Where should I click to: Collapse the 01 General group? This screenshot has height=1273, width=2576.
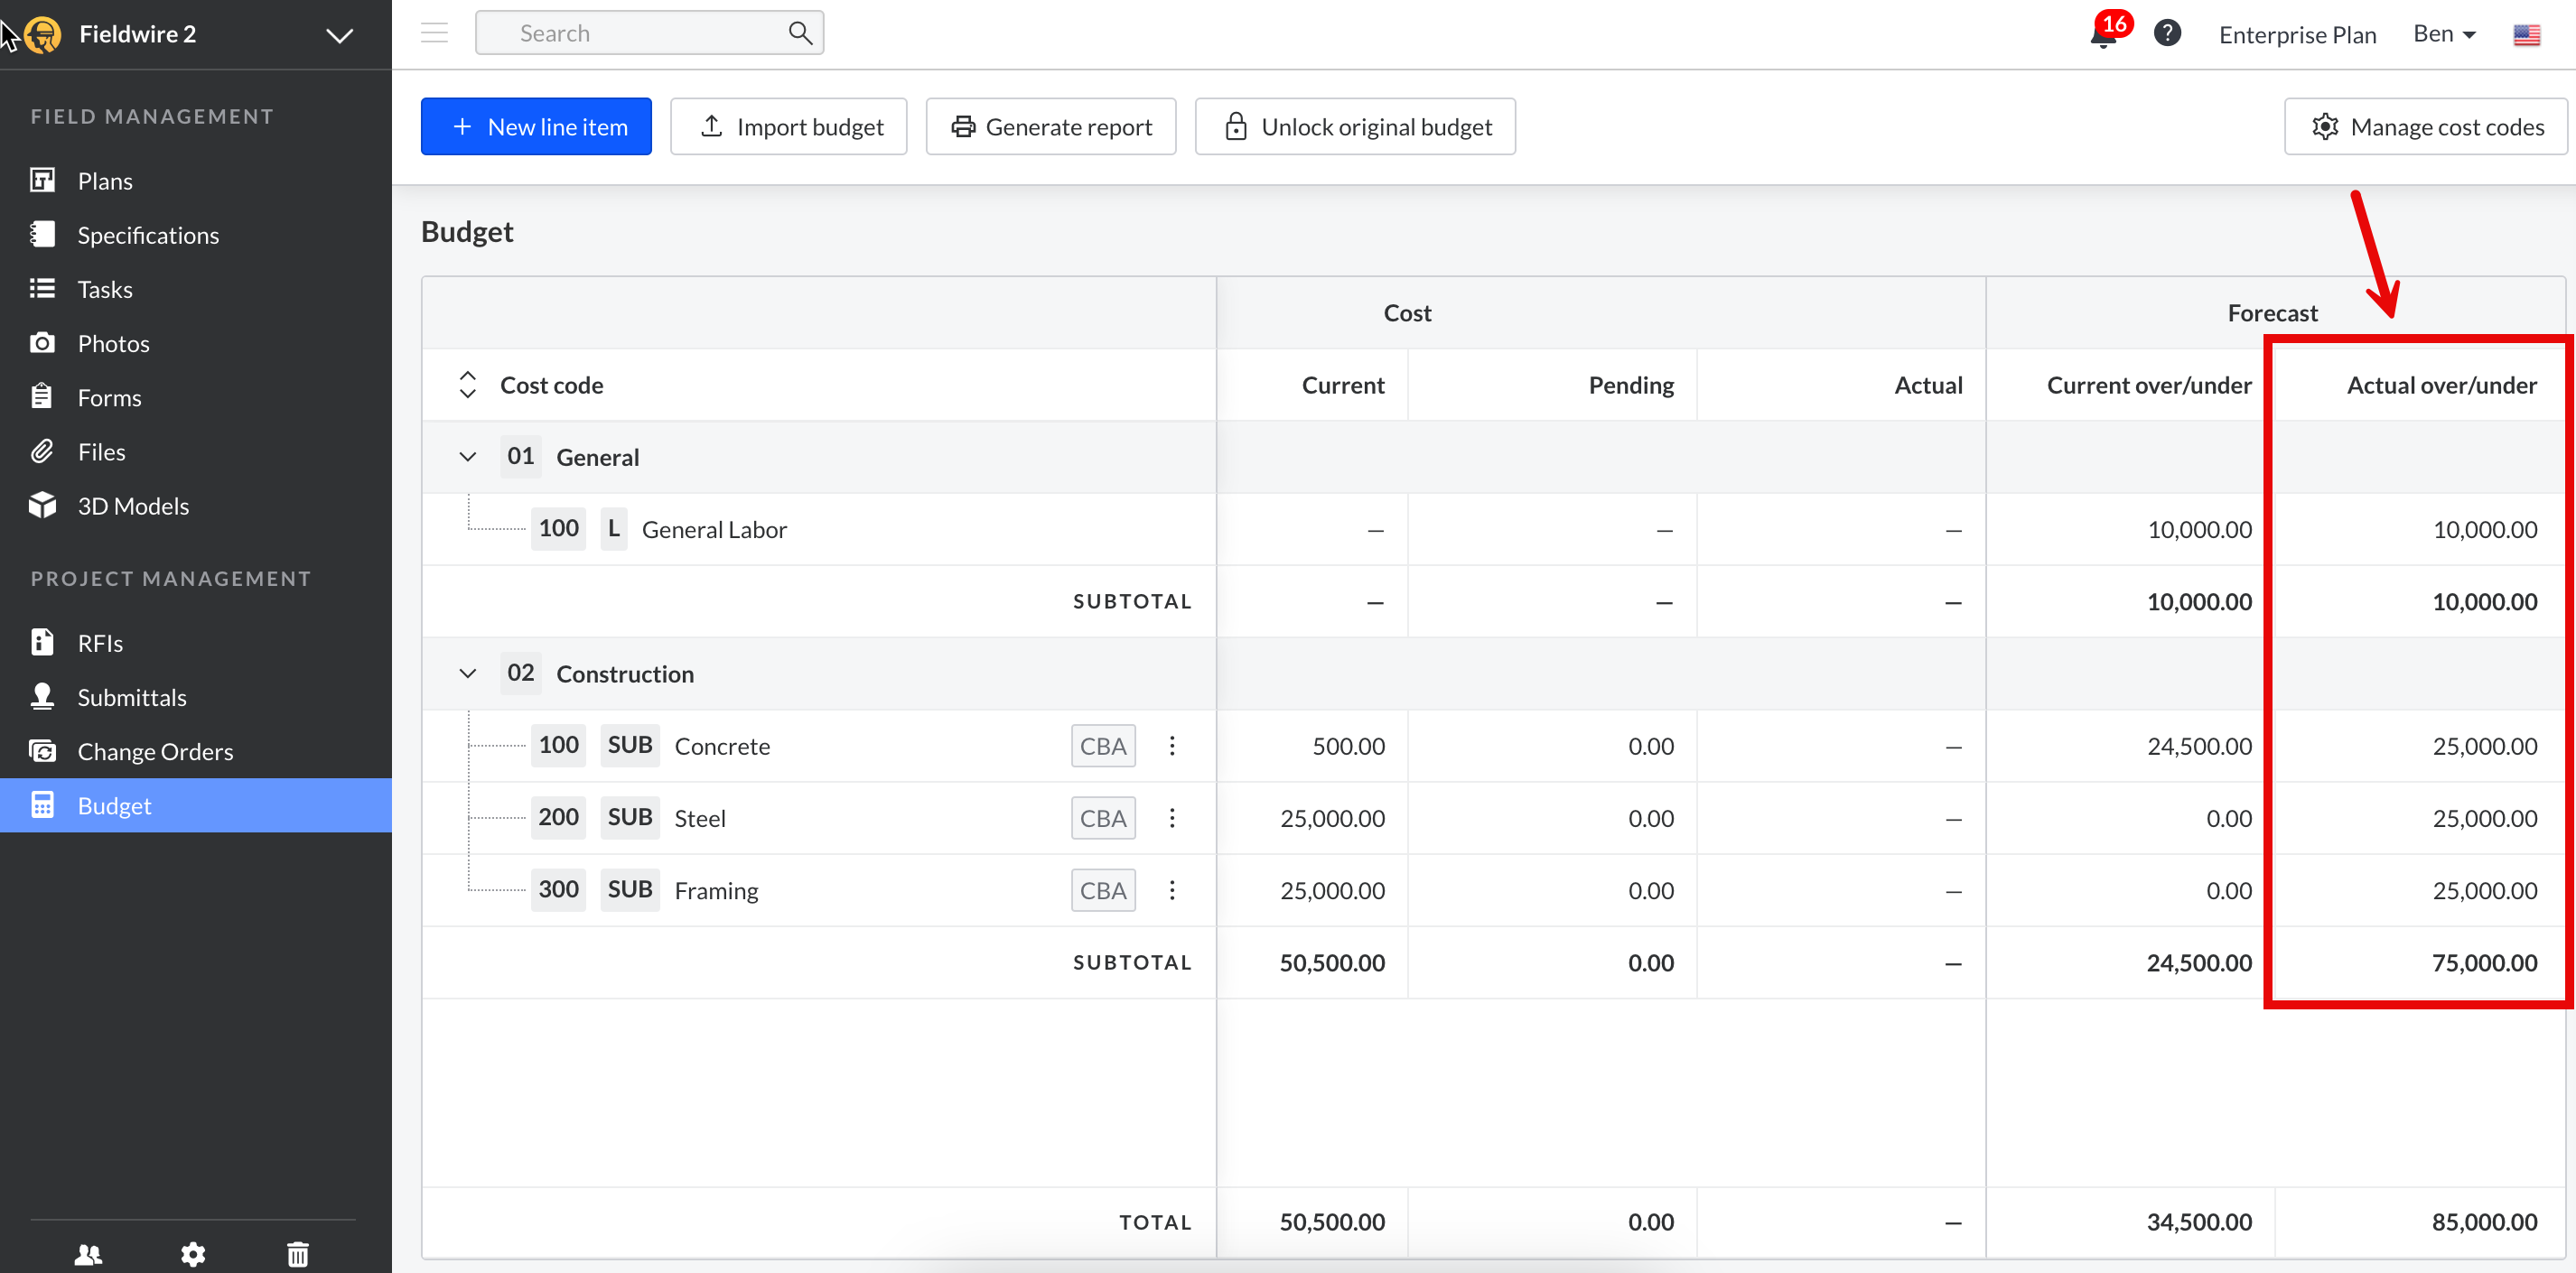click(467, 457)
